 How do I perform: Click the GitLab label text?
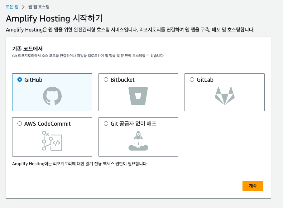[205, 80]
